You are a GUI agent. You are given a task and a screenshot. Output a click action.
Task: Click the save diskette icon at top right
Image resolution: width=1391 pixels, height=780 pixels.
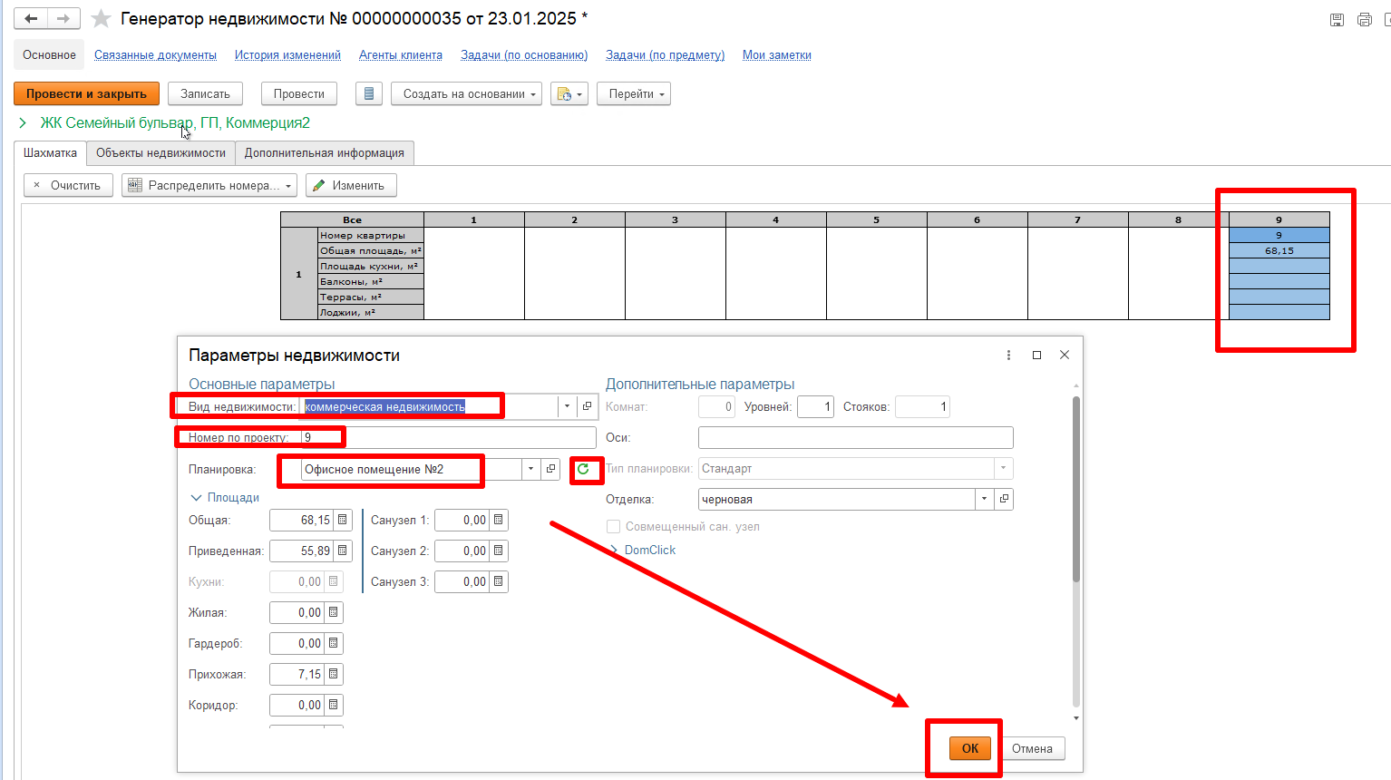[1337, 19]
